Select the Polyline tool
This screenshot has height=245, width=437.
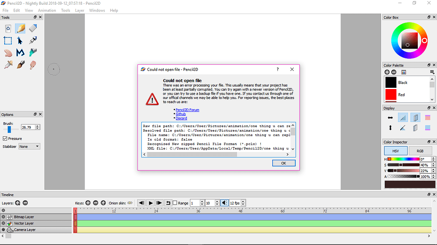point(20,52)
